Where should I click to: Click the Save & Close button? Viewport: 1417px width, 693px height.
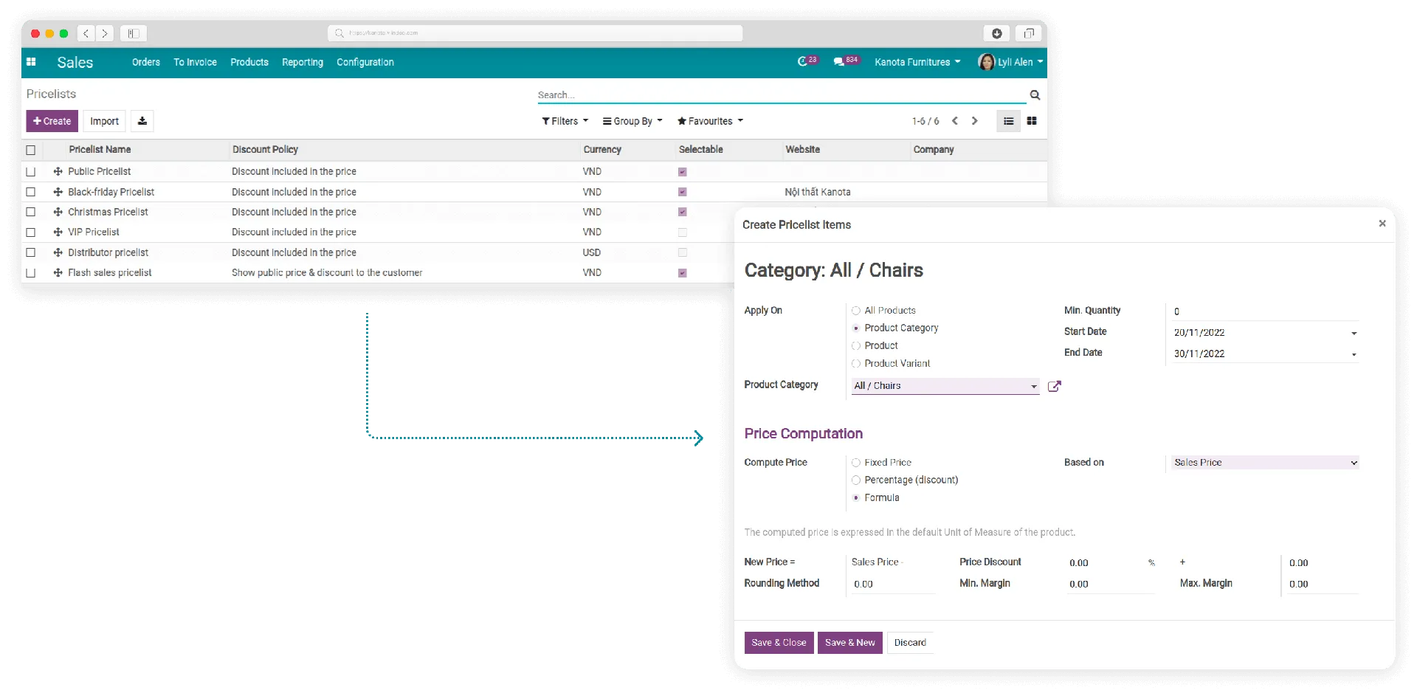779,643
